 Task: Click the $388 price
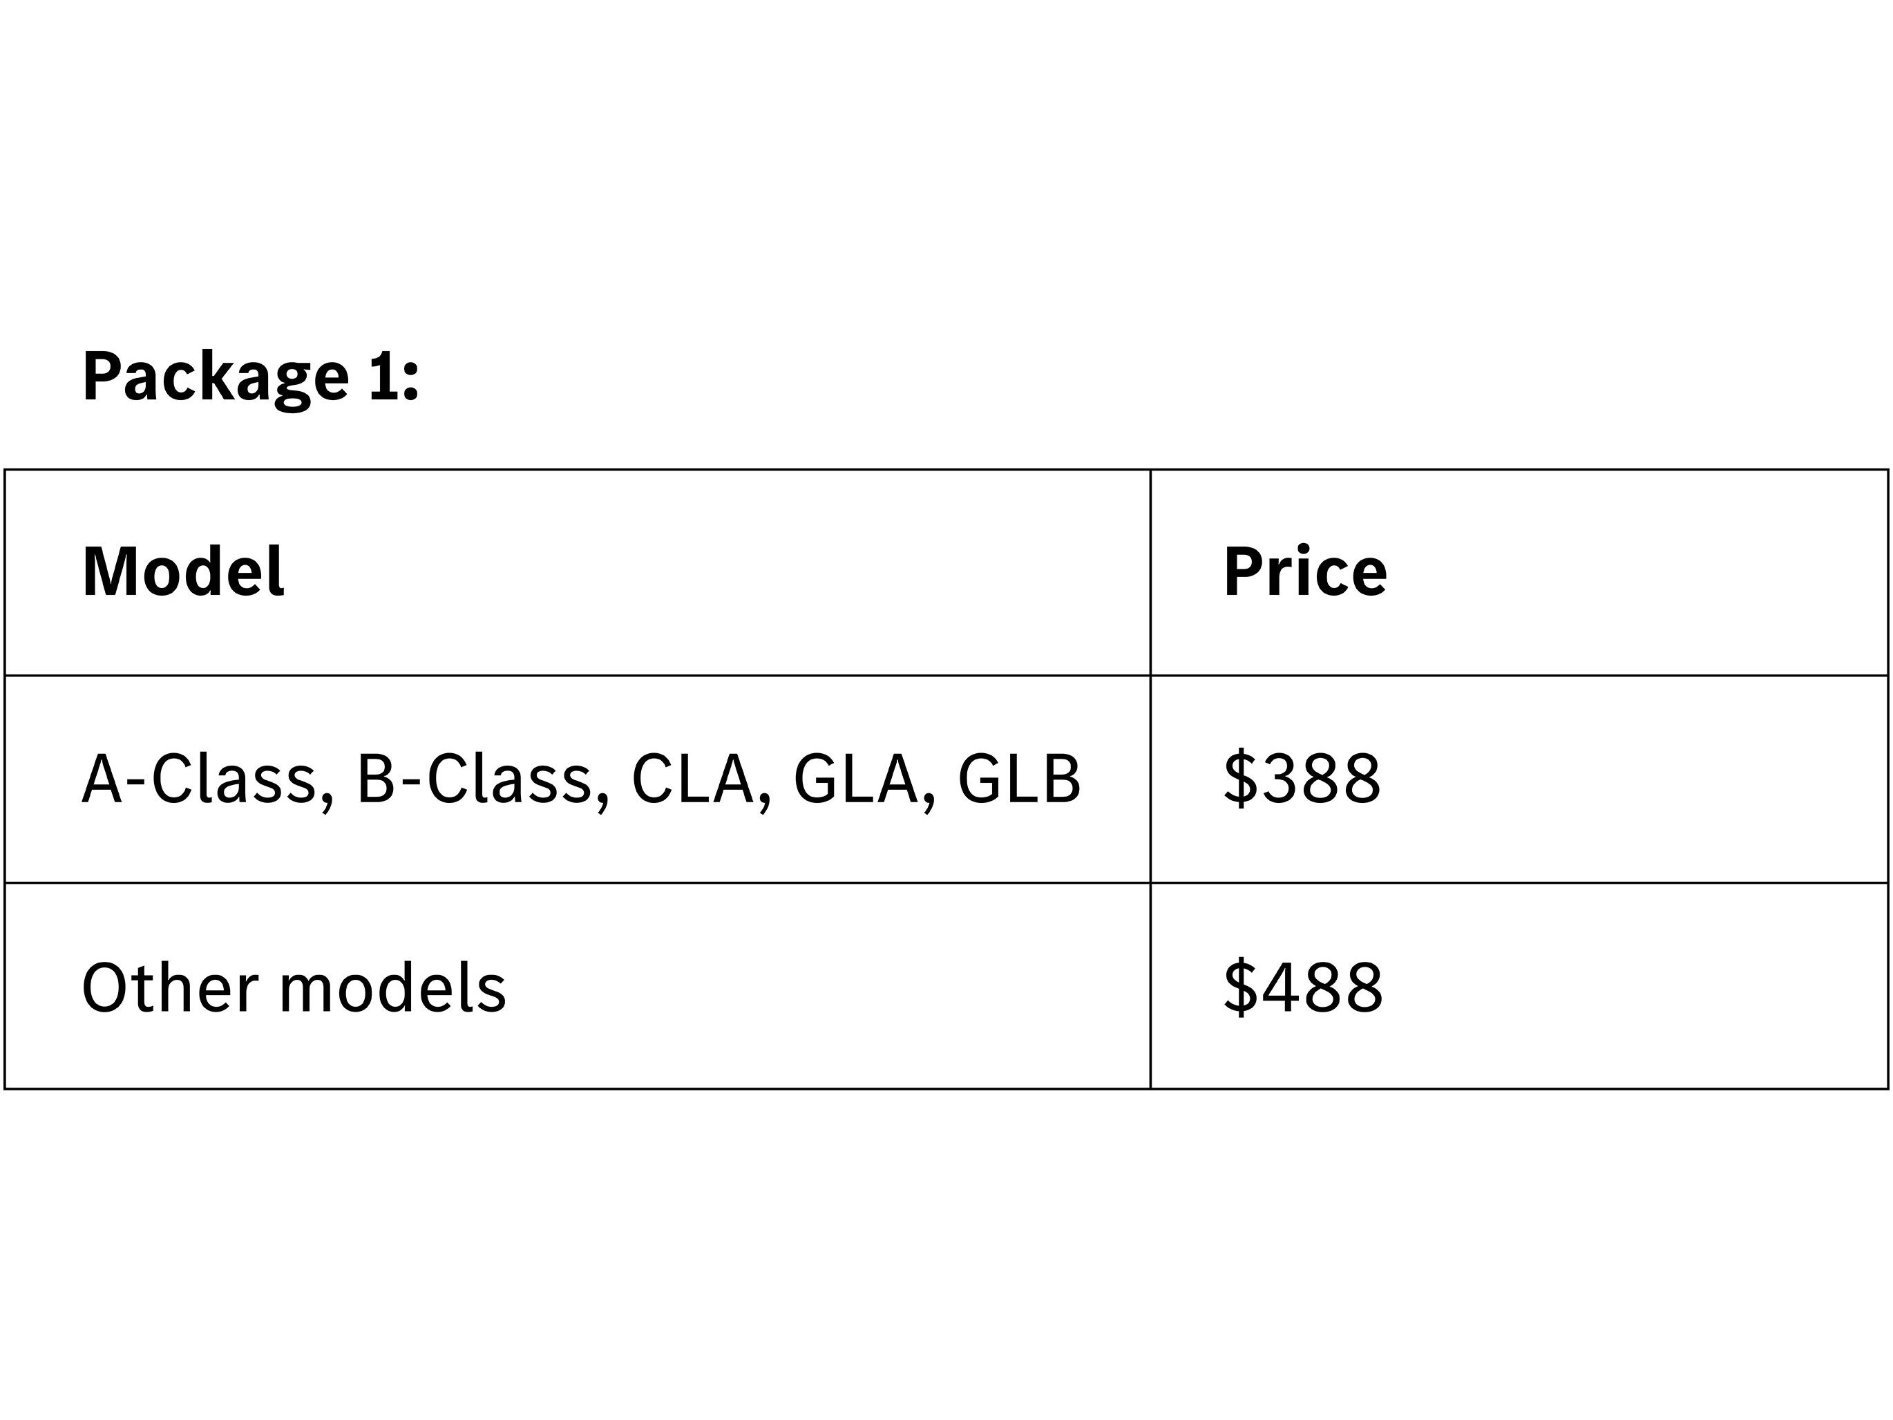pyautogui.click(x=1301, y=779)
